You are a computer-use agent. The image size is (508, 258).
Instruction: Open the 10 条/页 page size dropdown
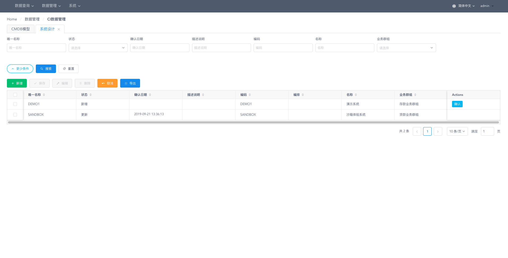[457, 131]
